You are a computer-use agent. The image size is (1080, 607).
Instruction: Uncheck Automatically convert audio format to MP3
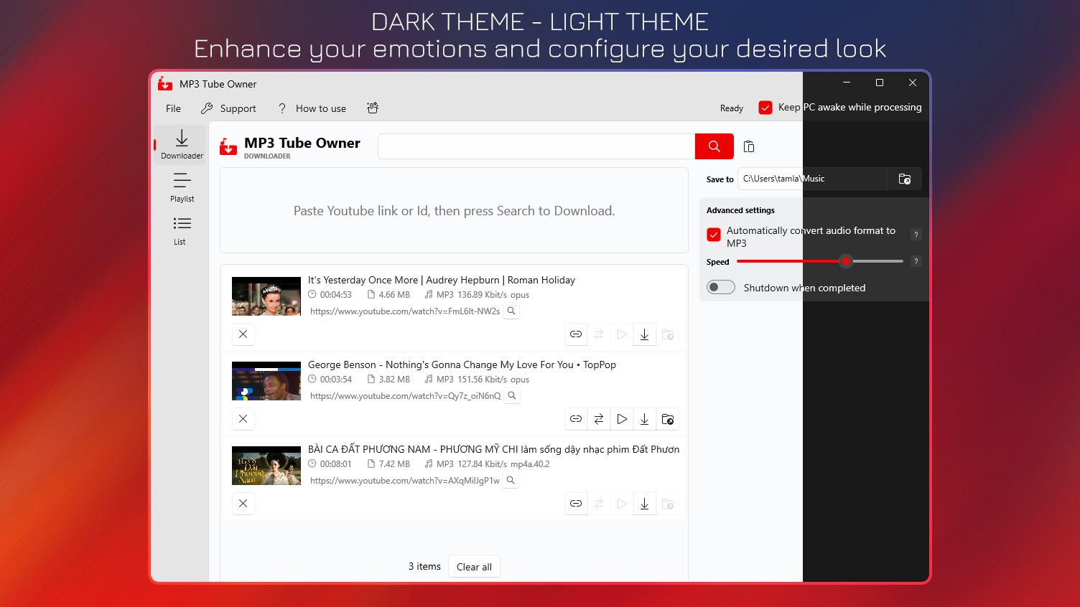713,235
